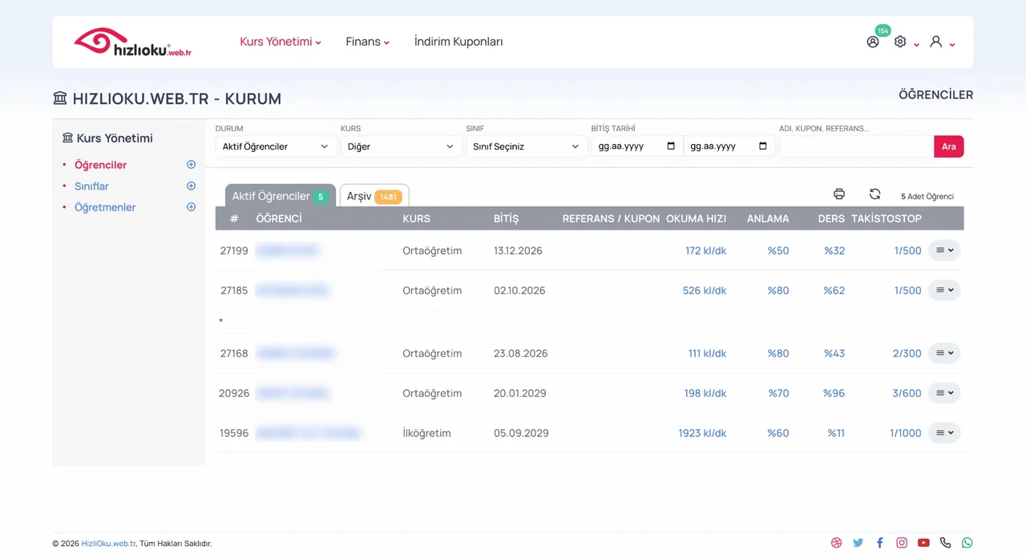Print the student list with the printer icon
This screenshot has width=1026, height=554.
pyautogui.click(x=839, y=194)
